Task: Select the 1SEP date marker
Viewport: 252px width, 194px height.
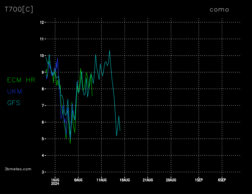Action: 199,180
